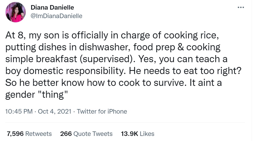Open the Twitter for iPhone source link

[102, 111]
